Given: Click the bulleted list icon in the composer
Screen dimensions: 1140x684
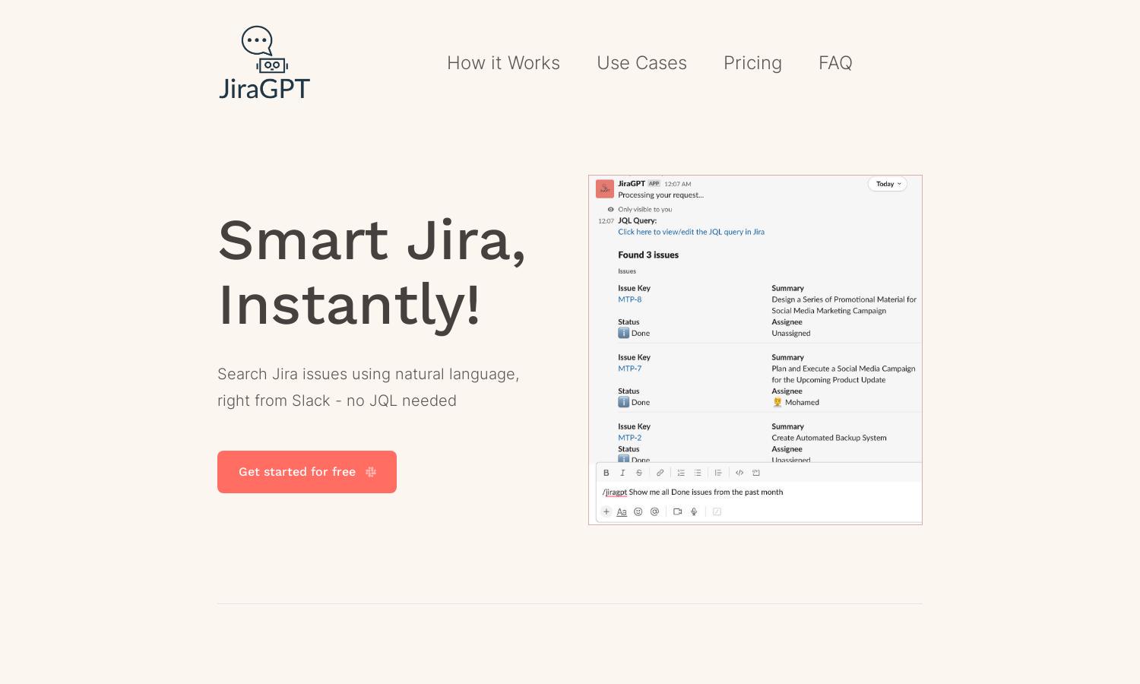Looking at the screenshot, I should tap(698, 473).
